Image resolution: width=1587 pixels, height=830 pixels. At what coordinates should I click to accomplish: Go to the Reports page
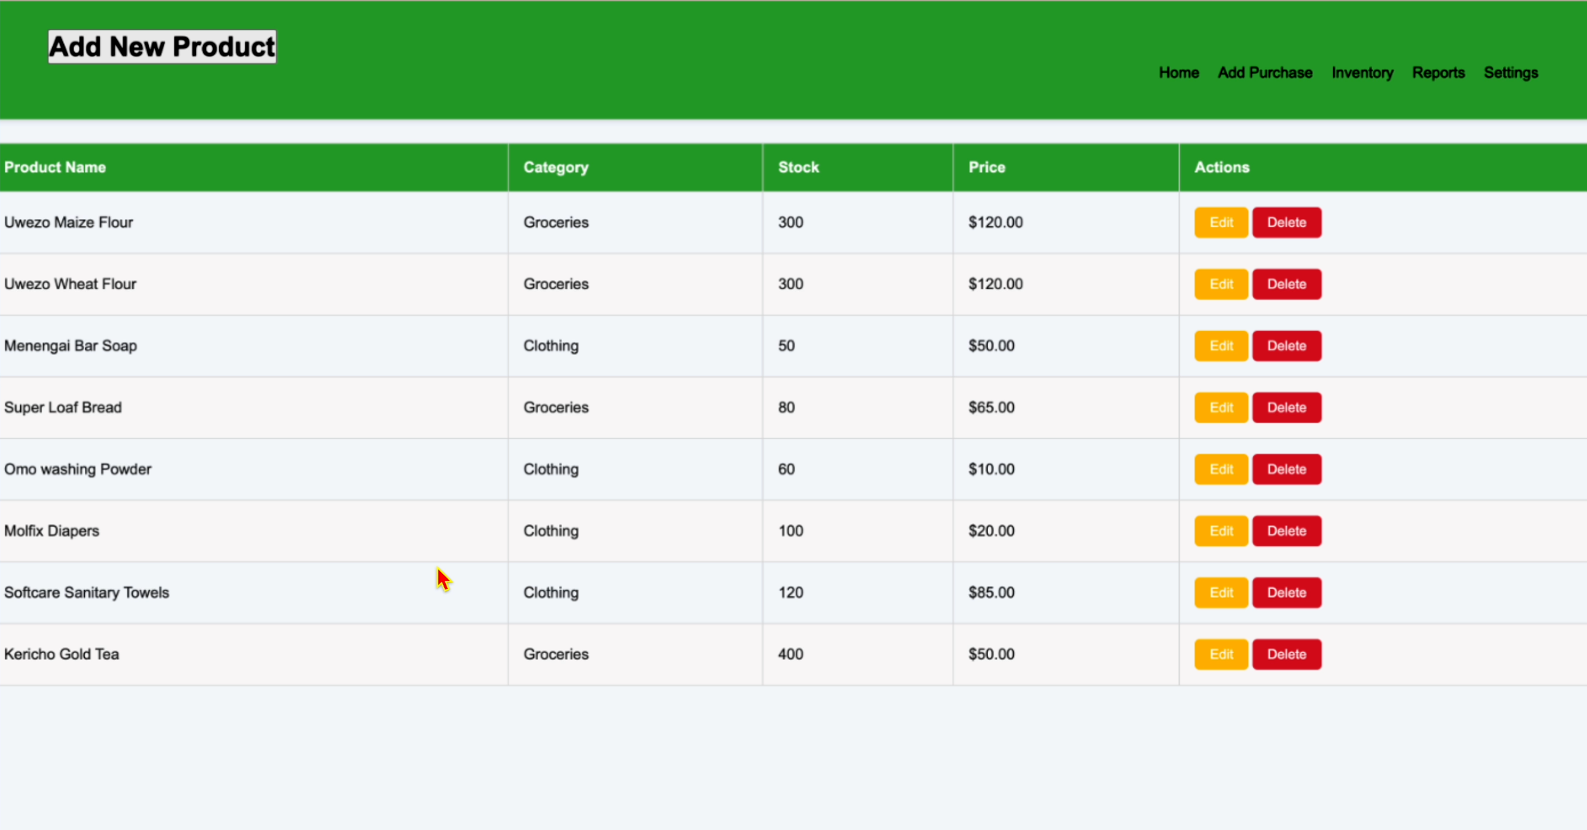(1438, 72)
